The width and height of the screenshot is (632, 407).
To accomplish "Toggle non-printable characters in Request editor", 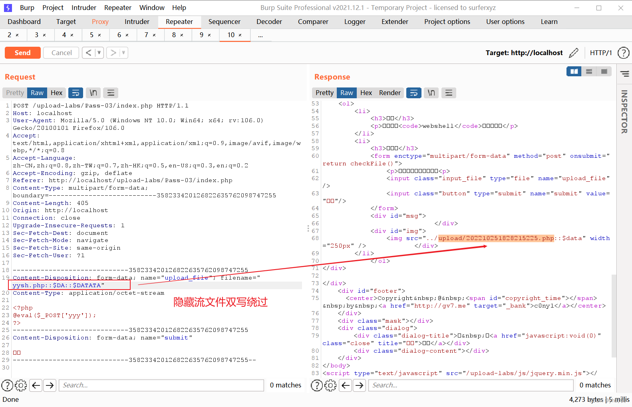I will coord(93,93).
